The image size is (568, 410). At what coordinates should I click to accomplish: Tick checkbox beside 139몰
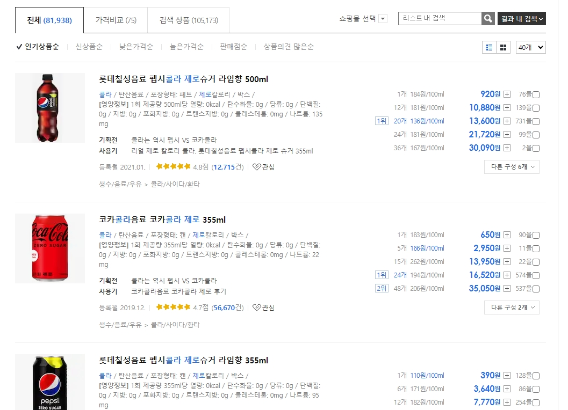click(x=536, y=108)
